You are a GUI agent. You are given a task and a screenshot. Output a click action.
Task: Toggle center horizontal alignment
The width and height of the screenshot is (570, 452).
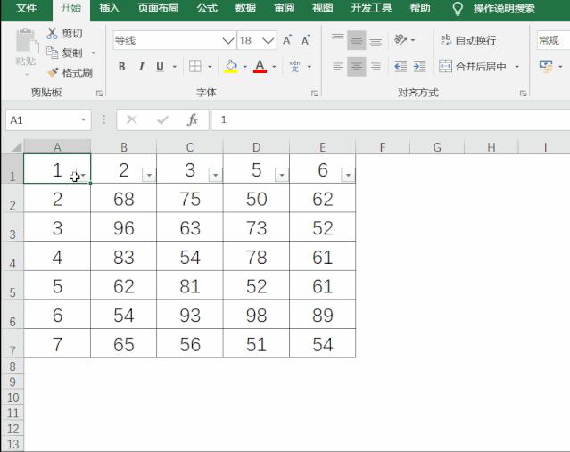[x=357, y=67]
